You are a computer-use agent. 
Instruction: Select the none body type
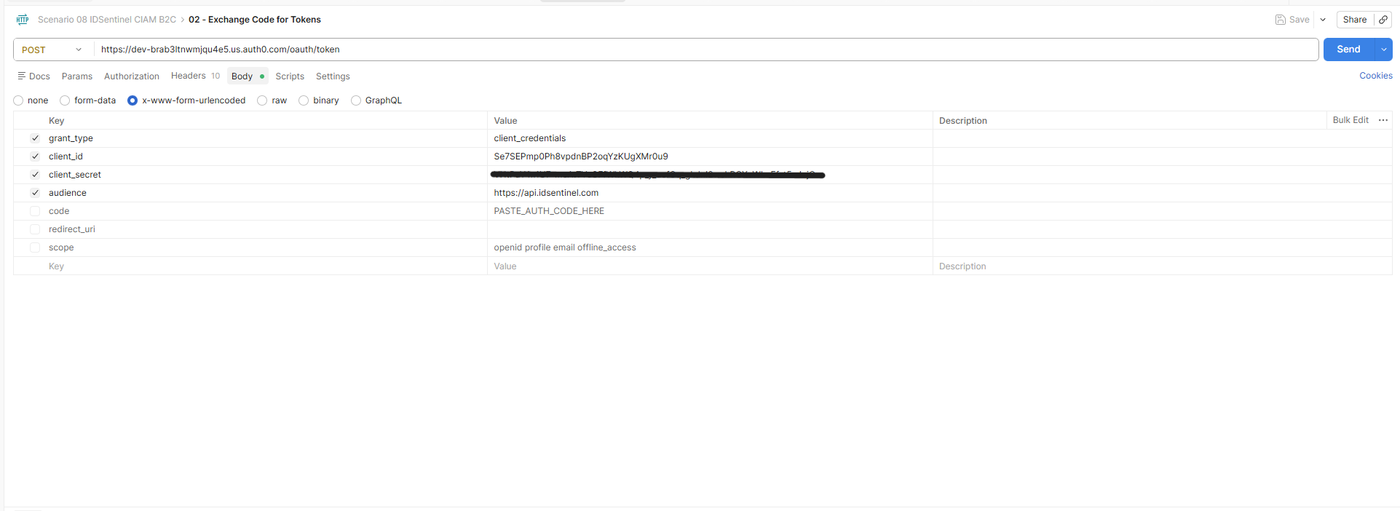(x=18, y=100)
